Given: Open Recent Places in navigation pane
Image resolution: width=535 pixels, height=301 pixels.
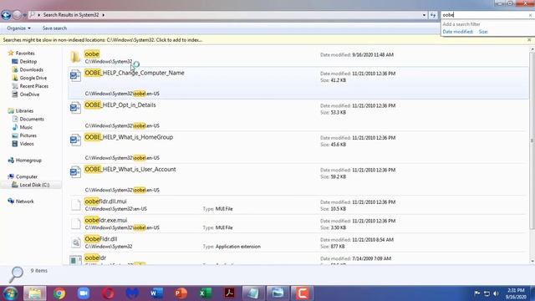Looking at the screenshot, I should 33,86.
